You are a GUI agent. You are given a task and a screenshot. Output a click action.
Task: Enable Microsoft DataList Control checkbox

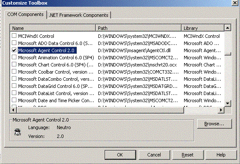[14, 93]
